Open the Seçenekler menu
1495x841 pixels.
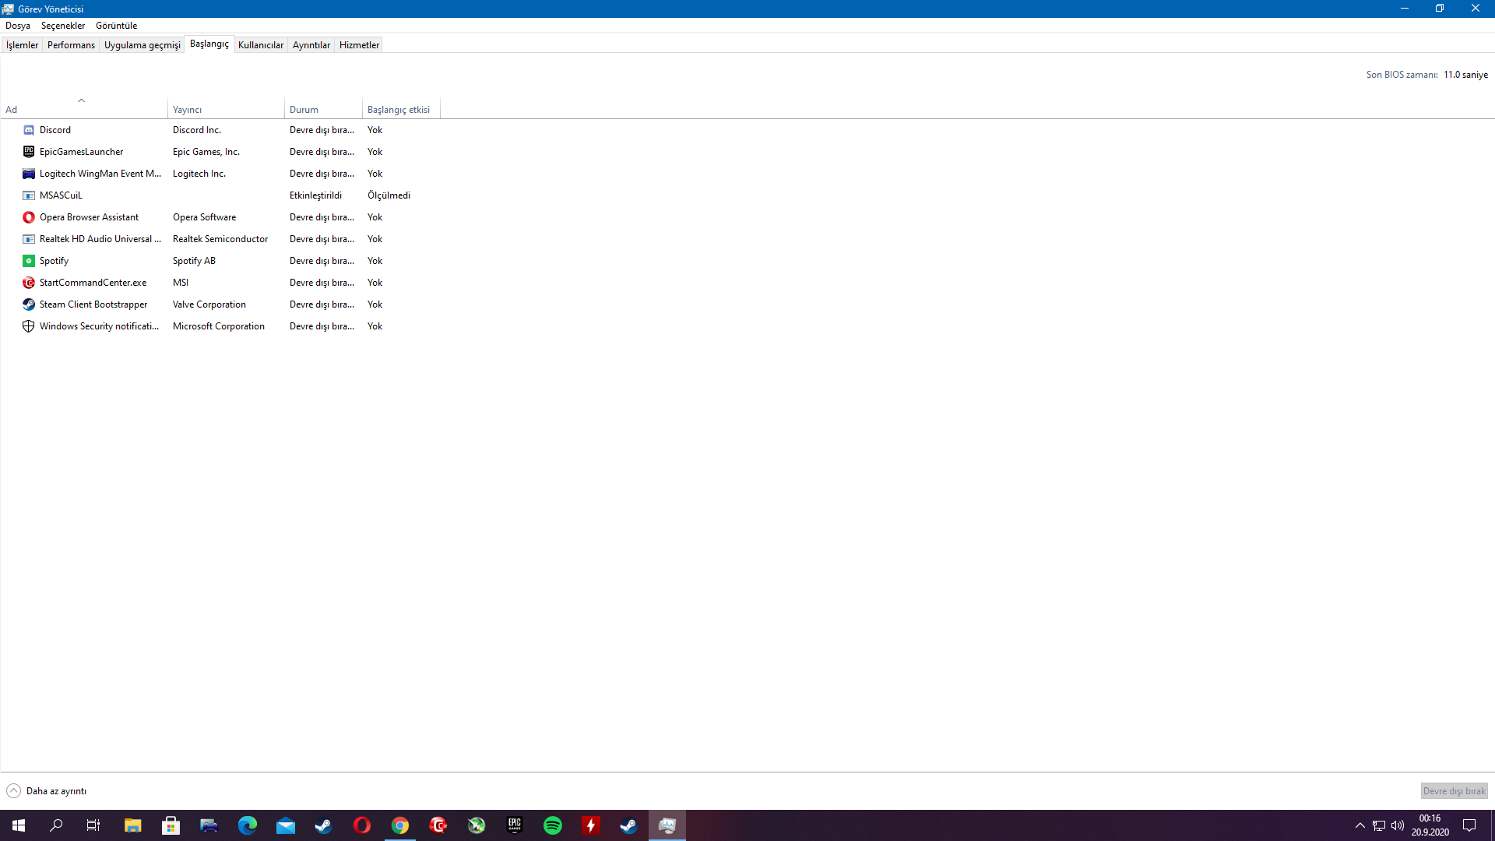[63, 26]
